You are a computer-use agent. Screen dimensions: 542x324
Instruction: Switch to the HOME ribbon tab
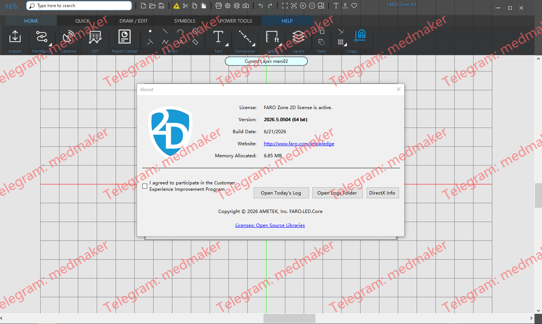click(31, 21)
